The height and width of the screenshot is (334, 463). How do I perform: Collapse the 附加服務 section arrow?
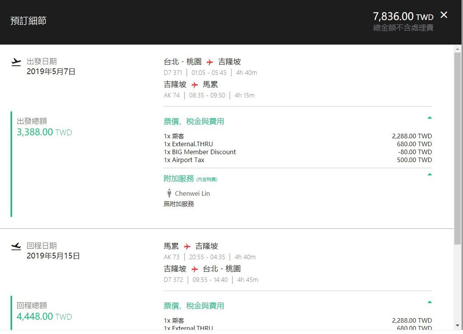(430, 174)
